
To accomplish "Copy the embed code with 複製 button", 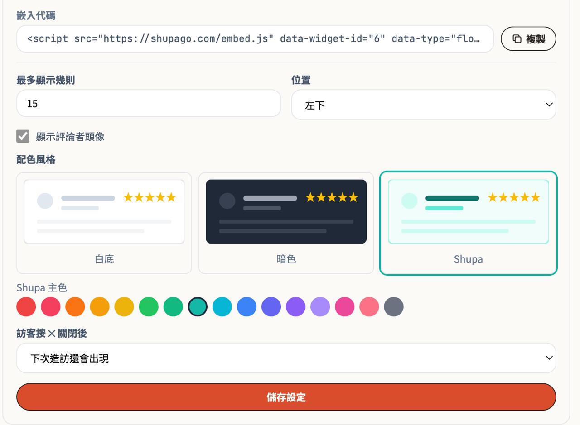I will tap(528, 39).
